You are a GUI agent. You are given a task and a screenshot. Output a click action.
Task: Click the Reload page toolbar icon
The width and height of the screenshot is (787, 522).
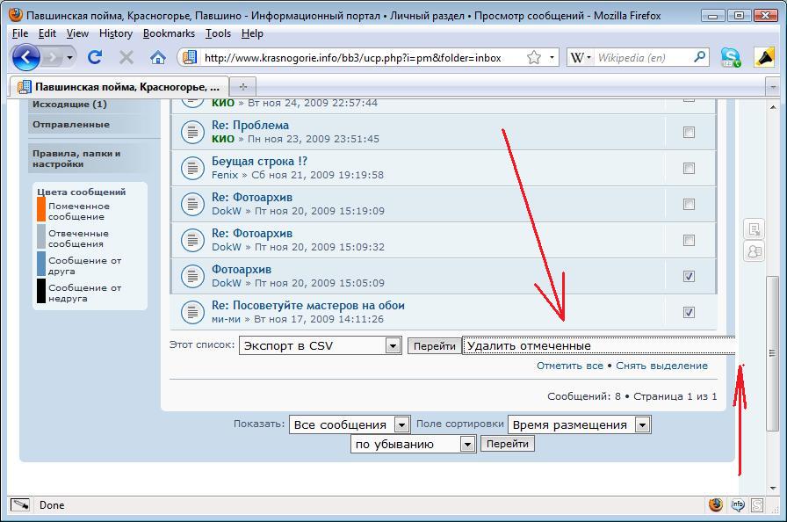tap(95, 57)
